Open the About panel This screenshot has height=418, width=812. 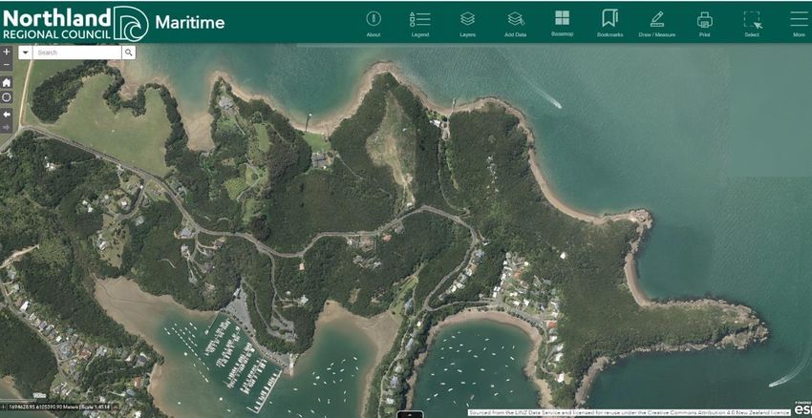point(373,21)
